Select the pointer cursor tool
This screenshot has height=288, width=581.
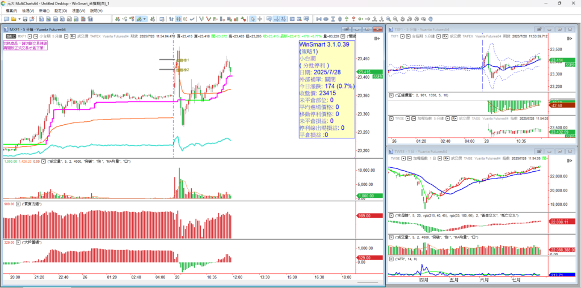coord(252,19)
